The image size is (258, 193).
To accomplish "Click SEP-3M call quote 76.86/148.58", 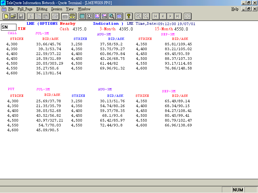I will pyautogui.click(x=178, y=68).
